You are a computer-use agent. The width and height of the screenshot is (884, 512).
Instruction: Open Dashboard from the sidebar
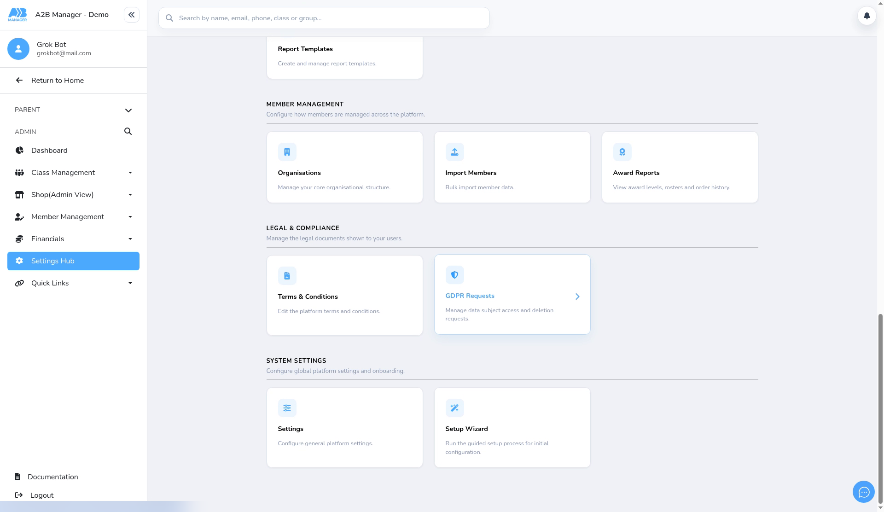pyautogui.click(x=73, y=151)
